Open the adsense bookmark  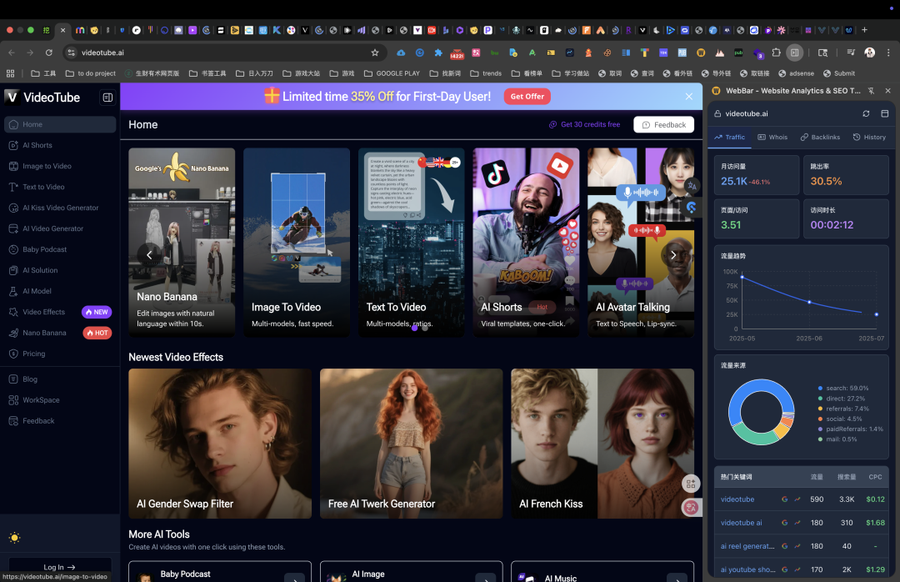(796, 73)
